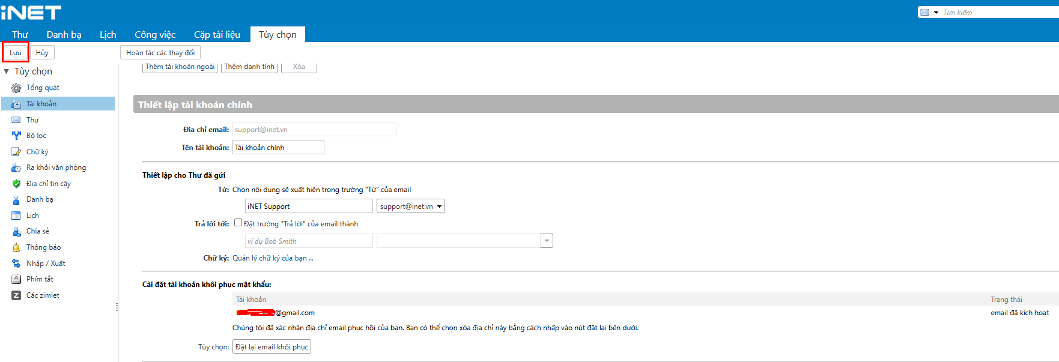1059x362 pixels.
Task: Select Ra khỏi văn phòng option
Action: (x=56, y=167)
